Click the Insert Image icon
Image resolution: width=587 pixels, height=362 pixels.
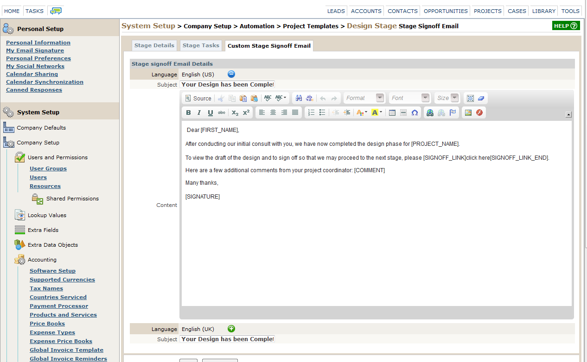point(468,112)
